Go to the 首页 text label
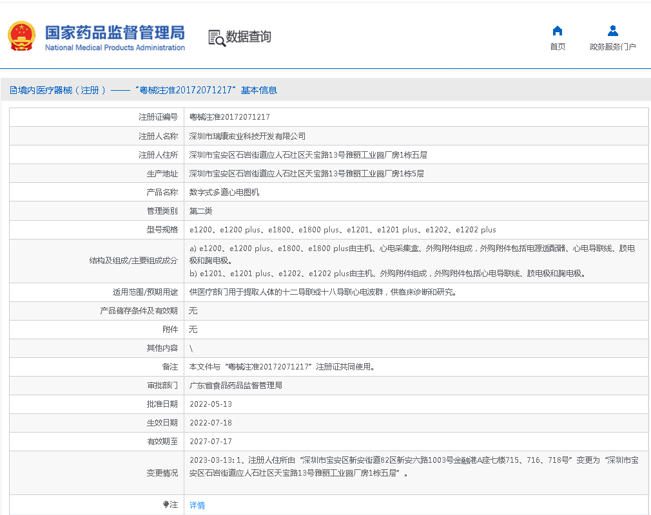The image size is (651, 515). [x=558, y=46]
